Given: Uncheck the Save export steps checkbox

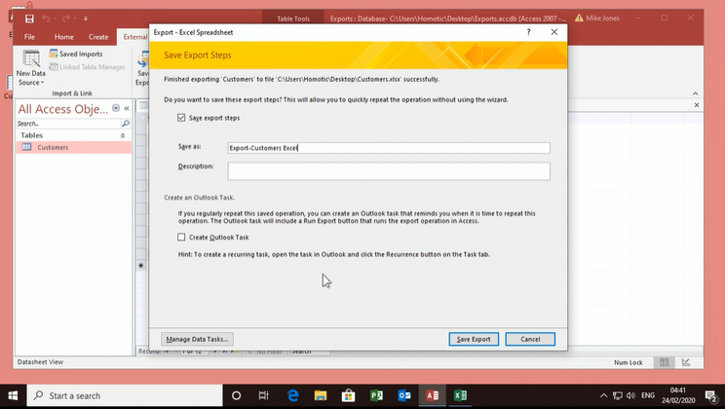Looking at the screenshot, I should tap(181, 118).
